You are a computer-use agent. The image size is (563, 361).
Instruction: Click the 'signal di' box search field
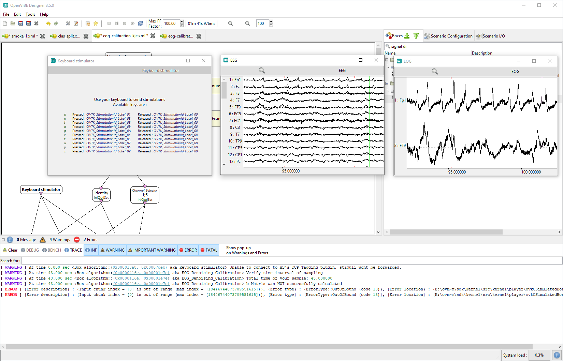pyautogui.click(x=473, y=46)
